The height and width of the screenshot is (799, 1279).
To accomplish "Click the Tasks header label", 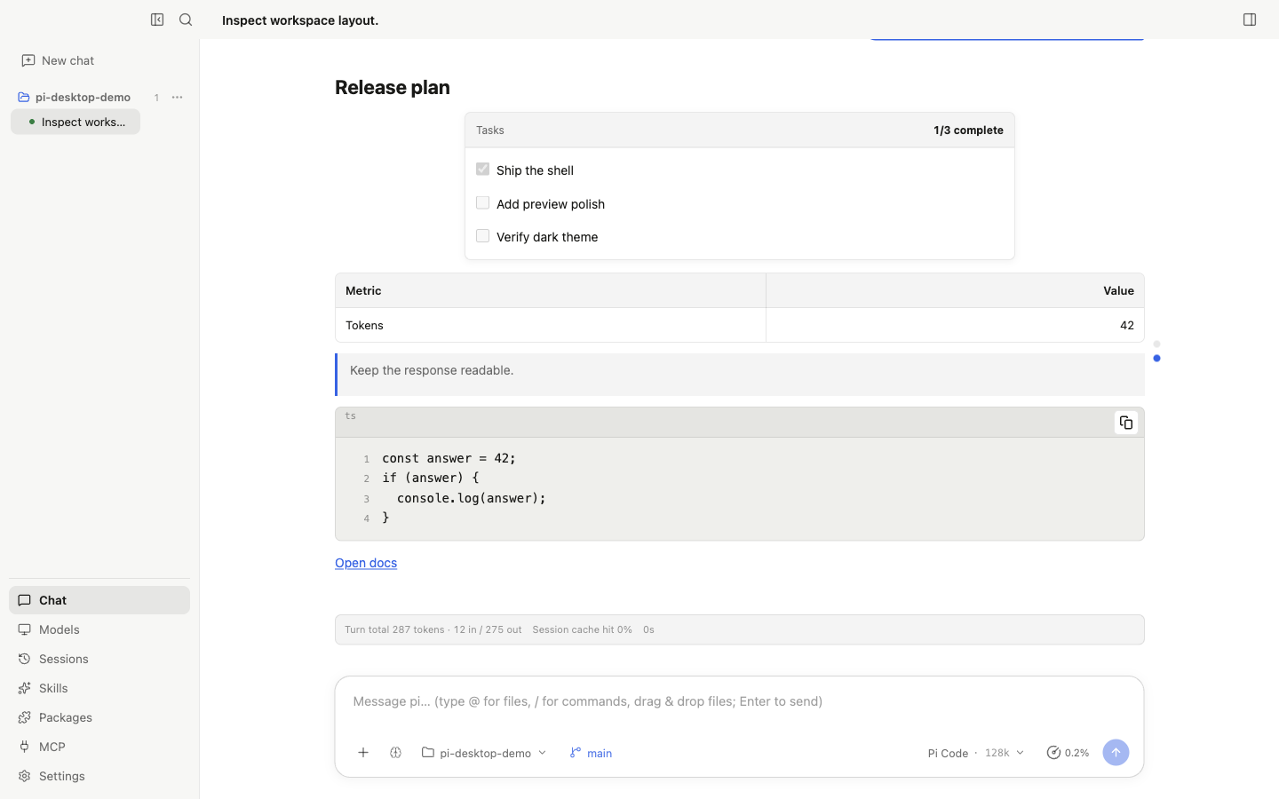I will click(x=490, y=130).
